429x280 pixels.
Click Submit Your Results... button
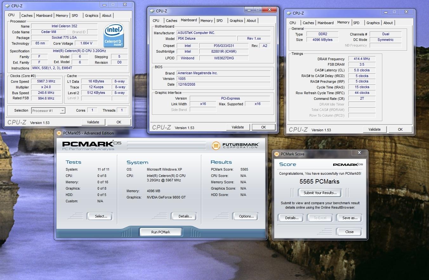pyautogui.click(x=320, y=193)
